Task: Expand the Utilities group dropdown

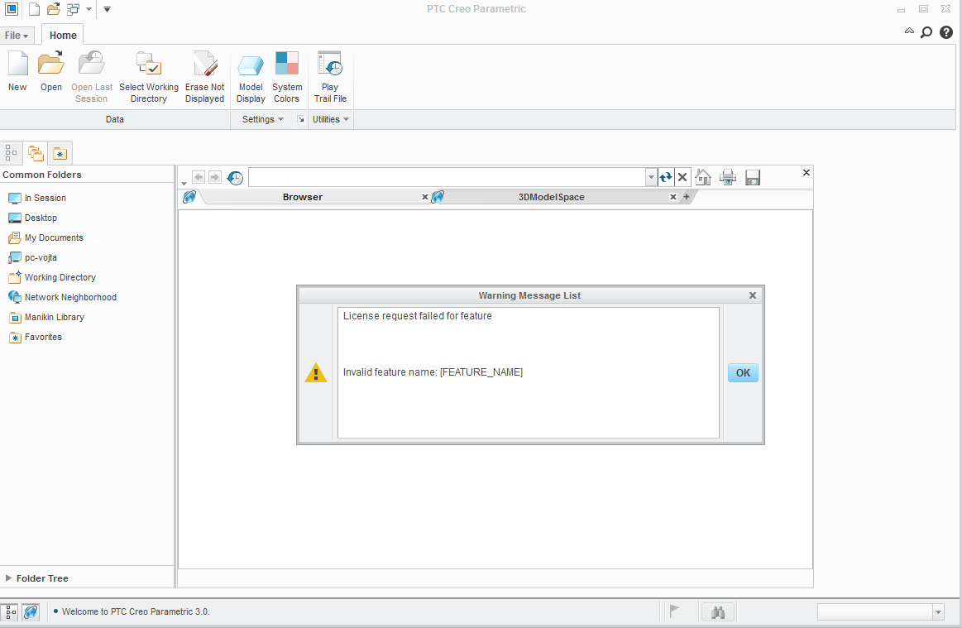Action: pyautogui.click(x=331, y=119)
